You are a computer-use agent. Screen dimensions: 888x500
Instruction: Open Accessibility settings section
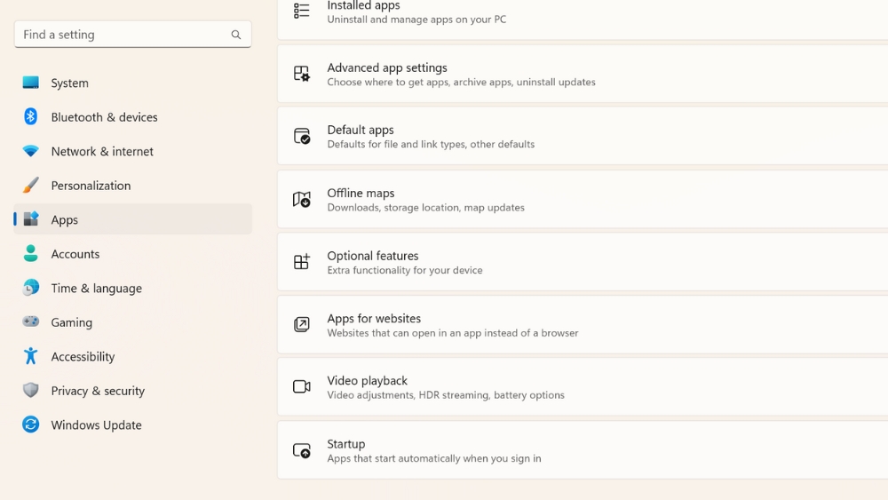(83, 357)
